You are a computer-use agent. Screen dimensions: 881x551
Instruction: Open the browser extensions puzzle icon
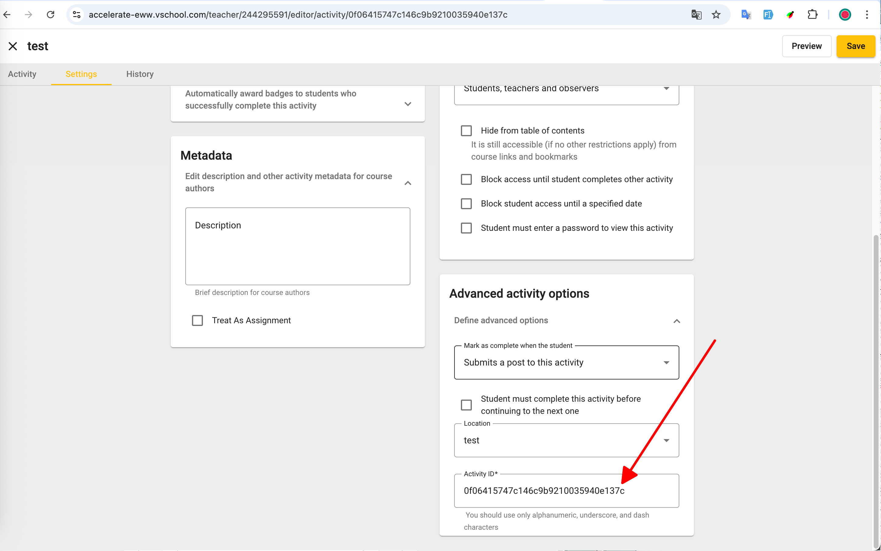coord(812,15)
